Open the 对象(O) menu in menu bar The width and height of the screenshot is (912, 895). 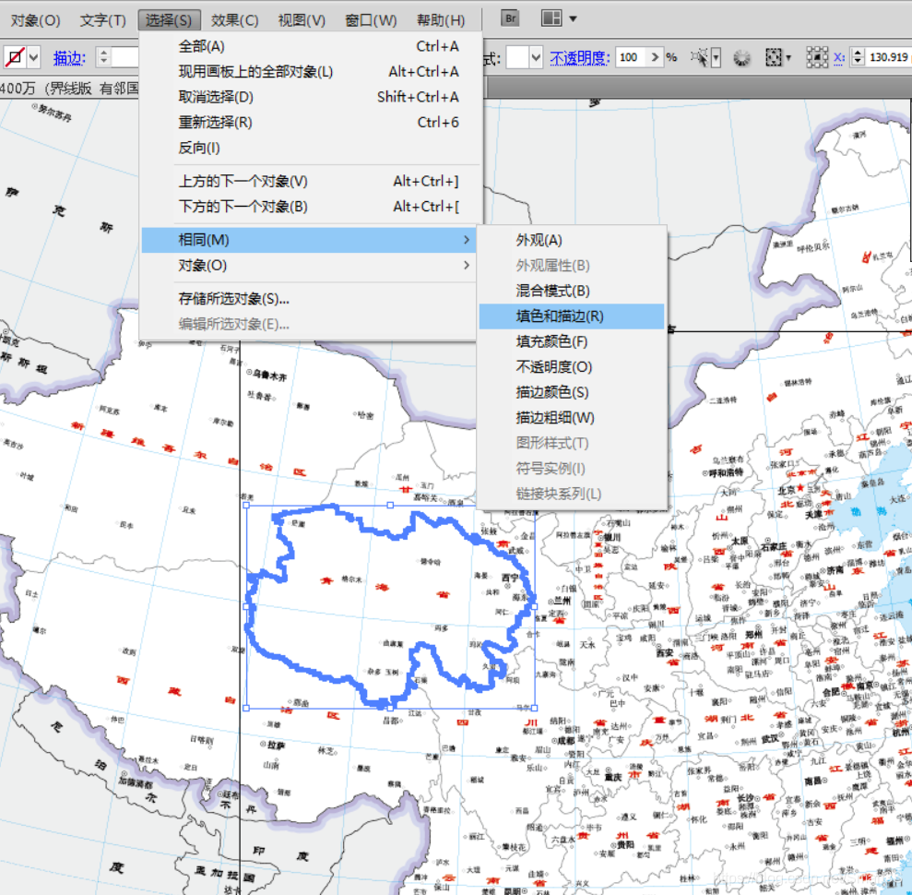tap(35, 20)
